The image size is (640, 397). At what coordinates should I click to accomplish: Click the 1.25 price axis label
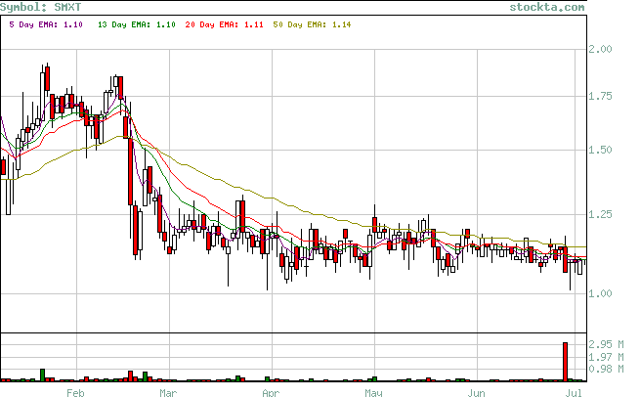click(600, 214)
